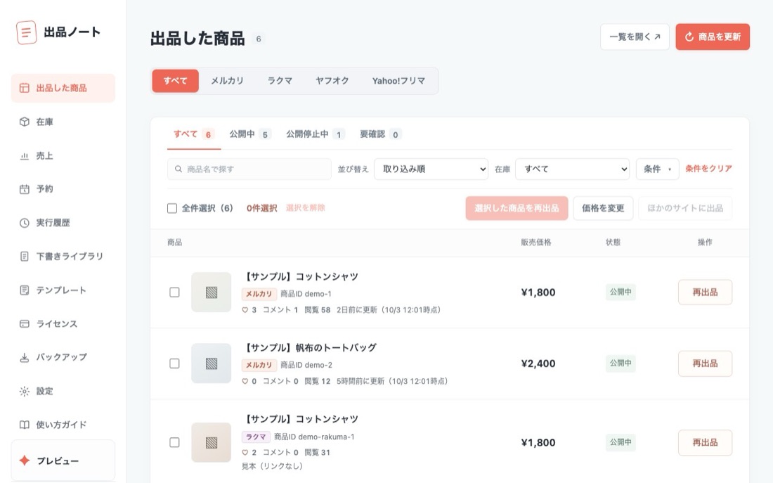Click the プレビュー sparkle icon
The height and width of the screenshot is (483, 773).
click(x=24, y=461)
